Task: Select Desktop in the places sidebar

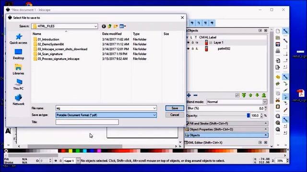Action: point(18,54)
